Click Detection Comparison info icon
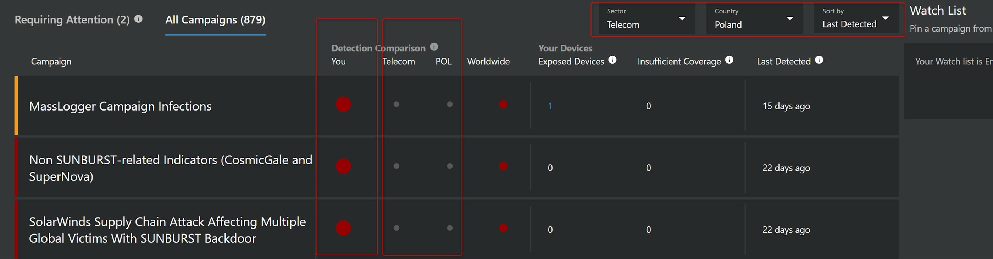This screenshot has width=993, height=259. pos(434,46)
